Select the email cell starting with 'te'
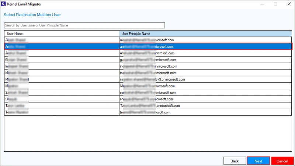Viewport: 295px width, 166px height. click(205, 112)
